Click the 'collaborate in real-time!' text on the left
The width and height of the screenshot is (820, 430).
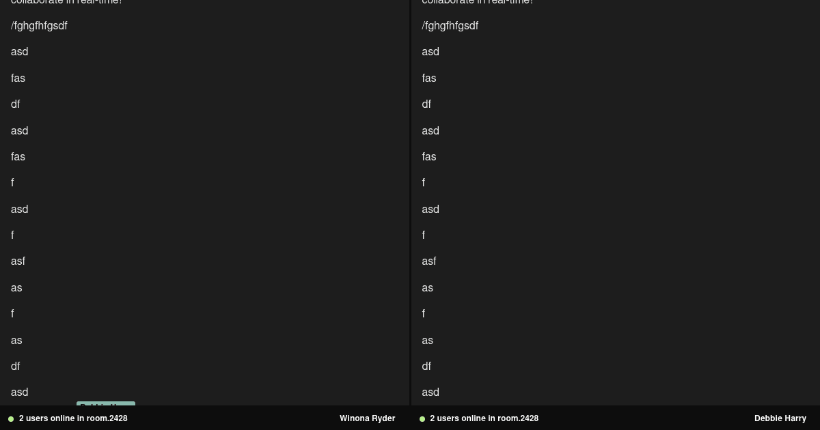[66, 3]
